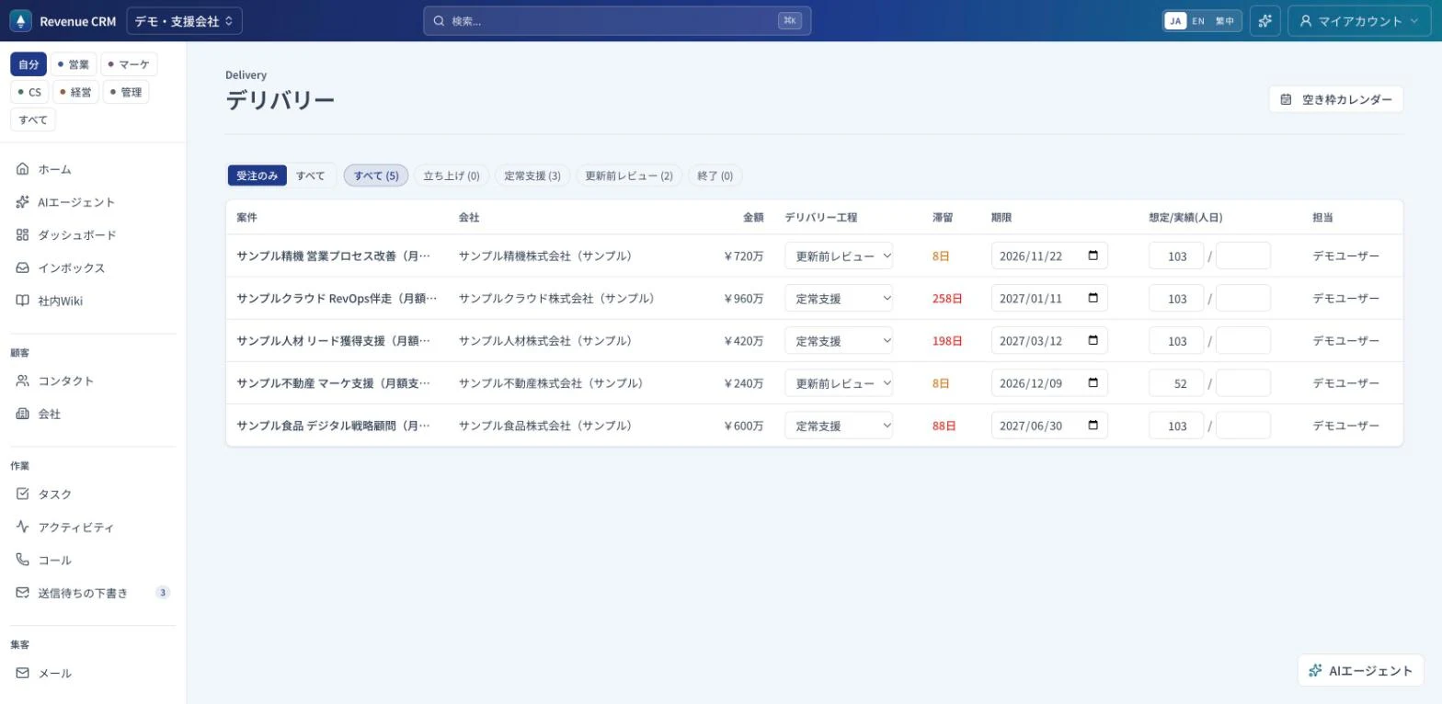Select the マーケ role filter
Screen dimensions: 1442x704
129,64
